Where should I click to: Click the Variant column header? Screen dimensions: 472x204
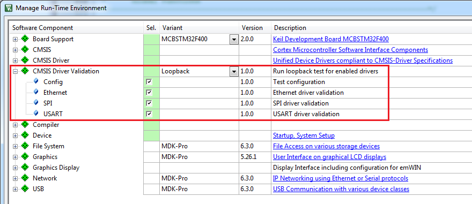pos(200,28)
